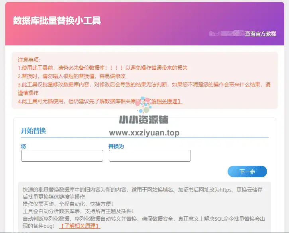
Task: Click the 注意事项 notice heading
Action: click(x=29, y=59)
